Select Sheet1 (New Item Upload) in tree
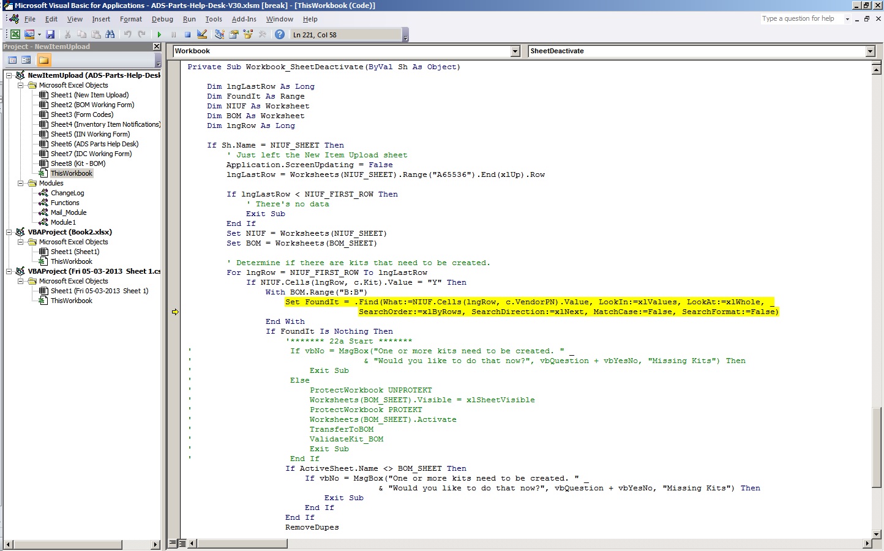 89,95
